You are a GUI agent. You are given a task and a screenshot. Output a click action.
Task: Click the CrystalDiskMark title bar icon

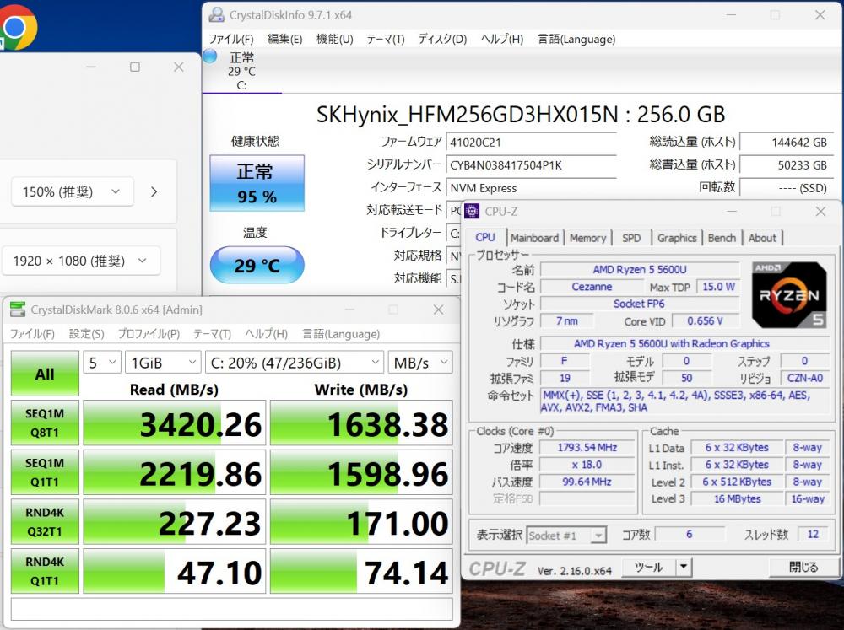pos(17,310)
